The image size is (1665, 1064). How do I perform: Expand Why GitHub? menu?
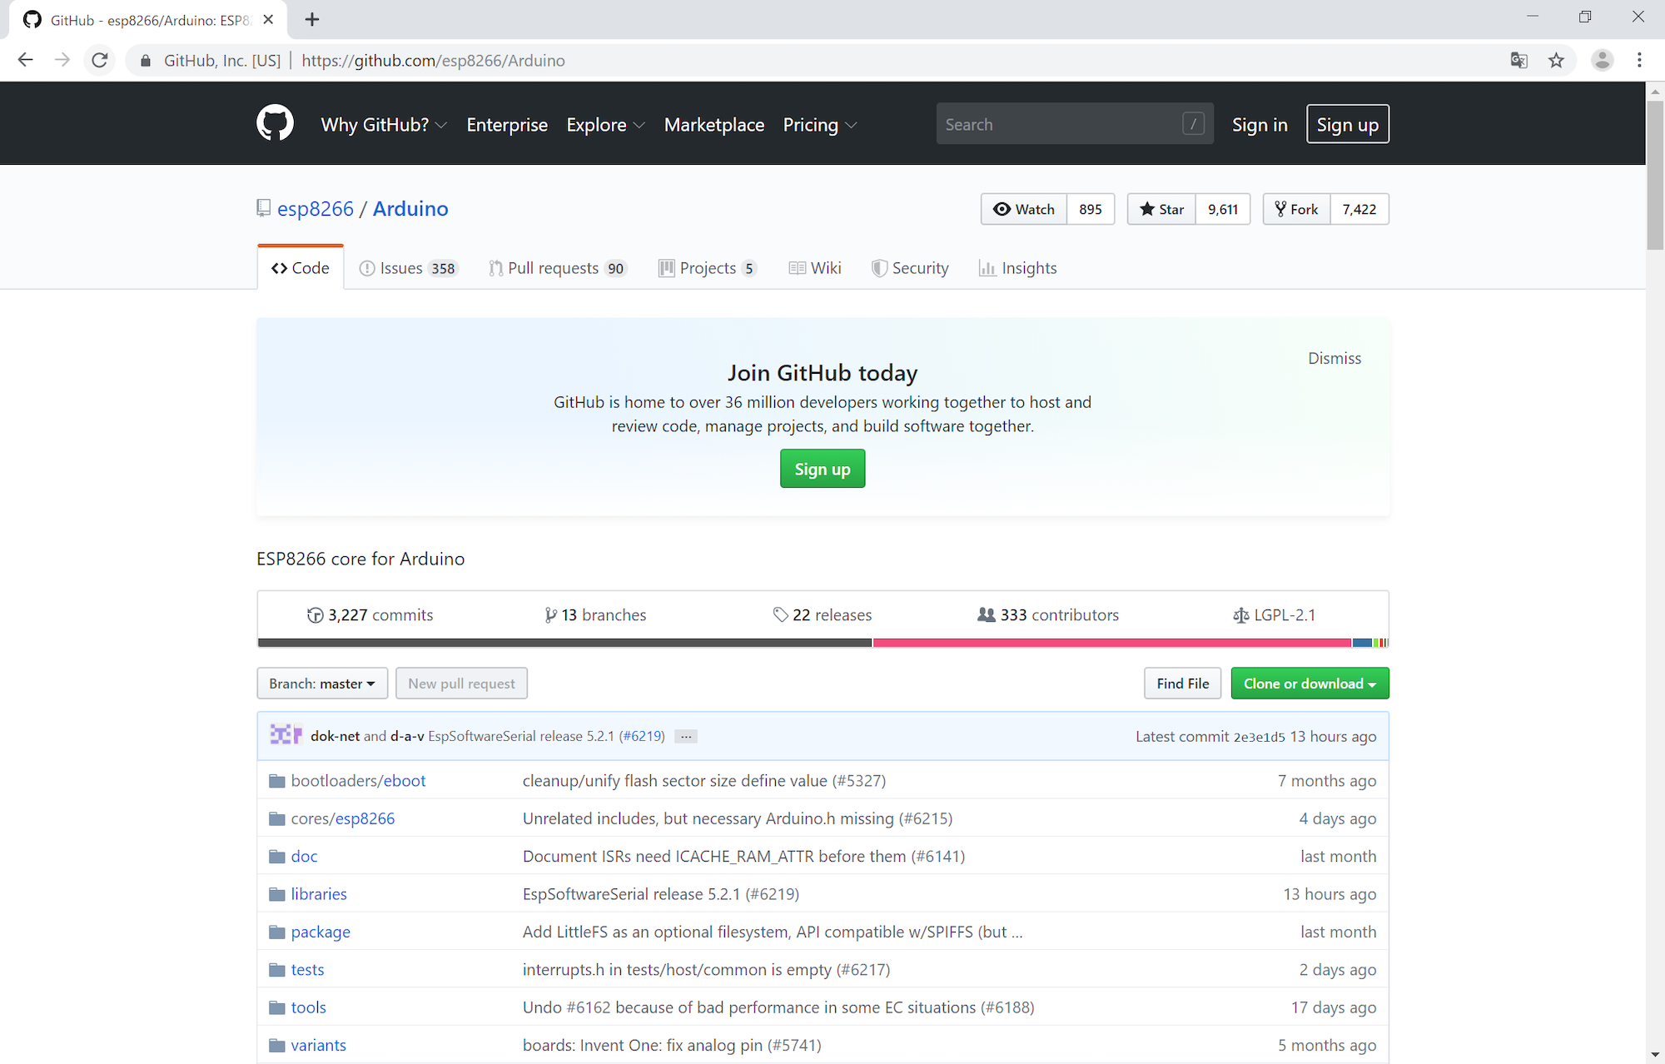click(384, 125)
